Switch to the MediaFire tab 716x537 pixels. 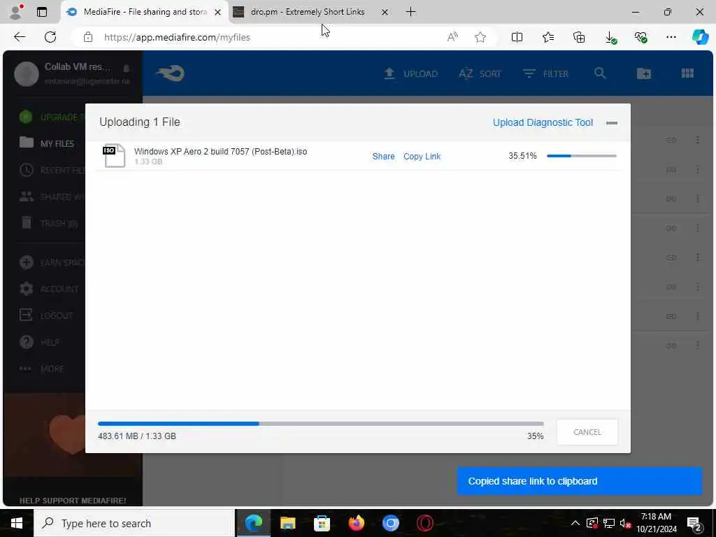click(145, 12)
